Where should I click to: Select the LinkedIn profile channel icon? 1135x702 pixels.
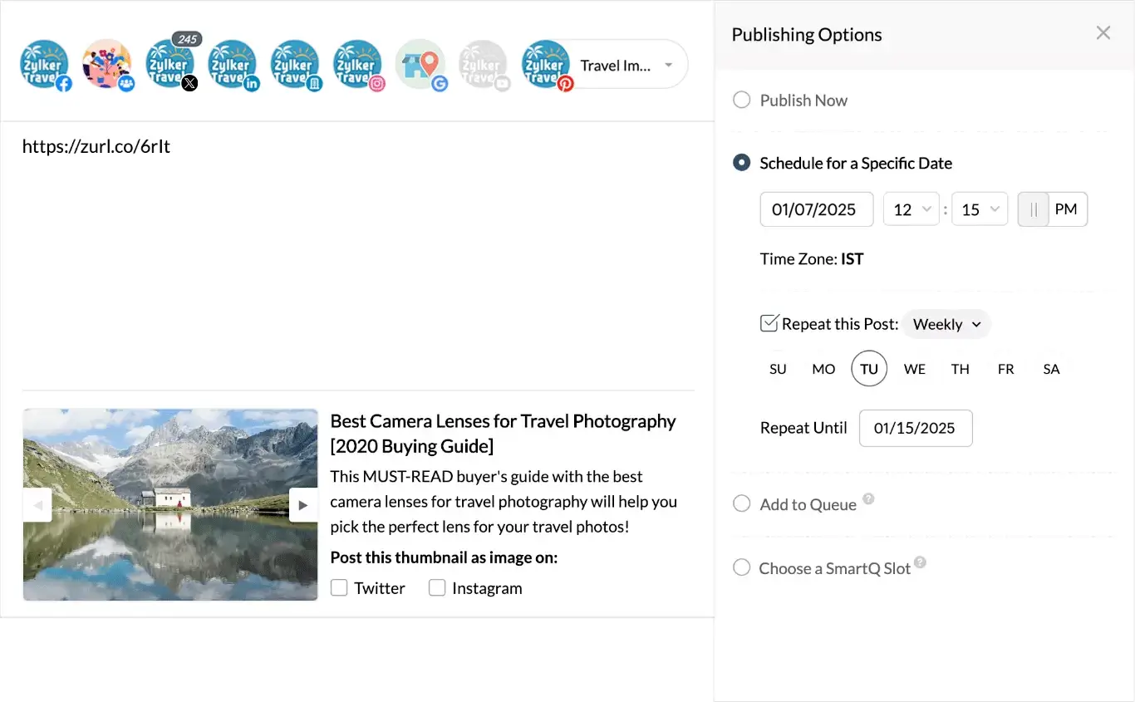click(233, 65)
